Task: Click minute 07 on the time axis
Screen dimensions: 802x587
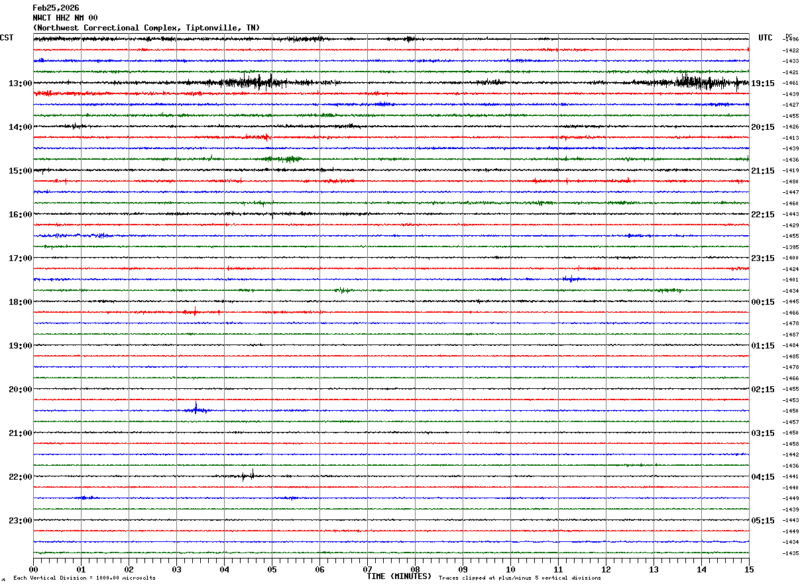Action: (367, 569)
